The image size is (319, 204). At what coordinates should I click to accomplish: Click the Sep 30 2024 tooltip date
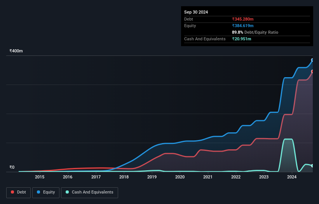(x=196, y=12)
